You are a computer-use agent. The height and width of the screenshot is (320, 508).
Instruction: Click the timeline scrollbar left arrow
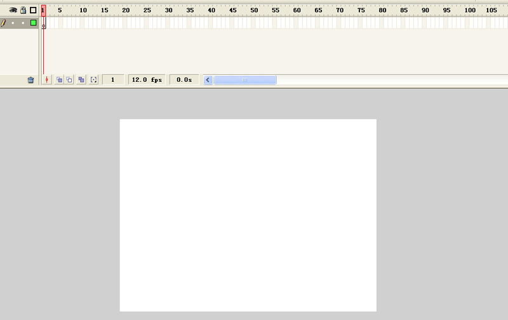click(208, 80)
